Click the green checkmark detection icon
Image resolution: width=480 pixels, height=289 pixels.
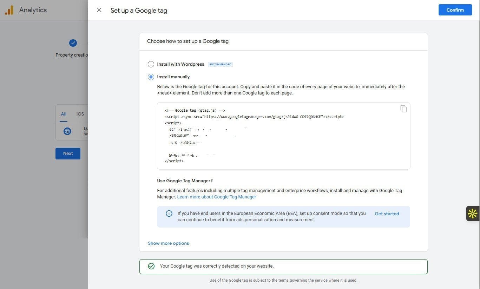[151, 266]
